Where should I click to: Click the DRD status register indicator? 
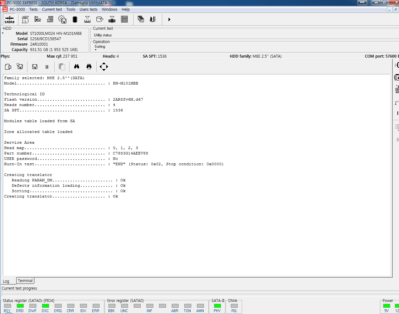(x=20, y=306)
